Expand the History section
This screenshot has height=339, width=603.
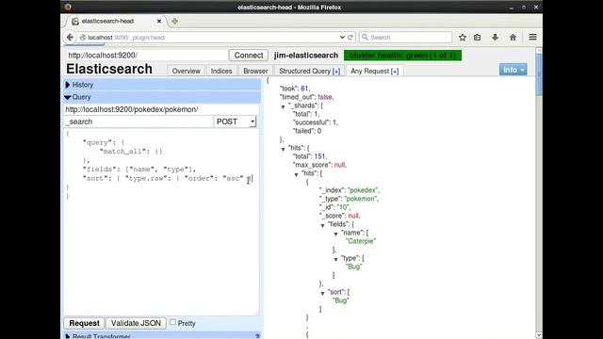click(162, 85)
